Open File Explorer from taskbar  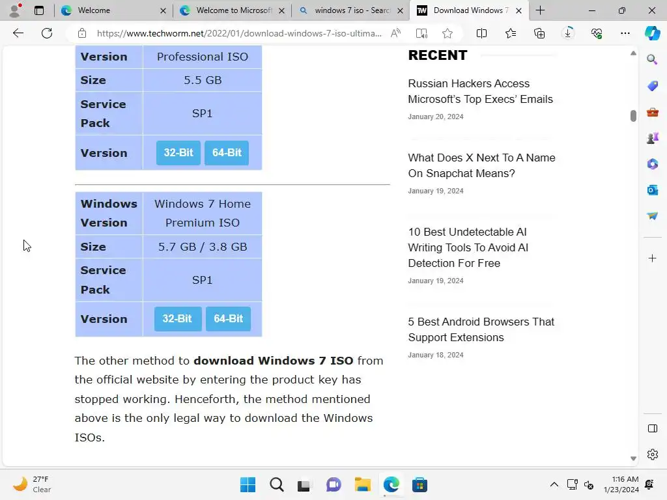pyautogui.click(x=362, y=484)
